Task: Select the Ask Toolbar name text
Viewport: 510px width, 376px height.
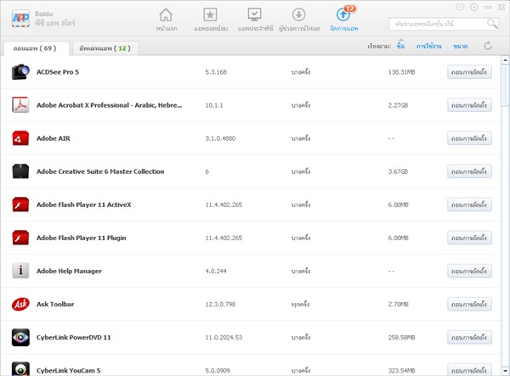Action: click(55, 304)
